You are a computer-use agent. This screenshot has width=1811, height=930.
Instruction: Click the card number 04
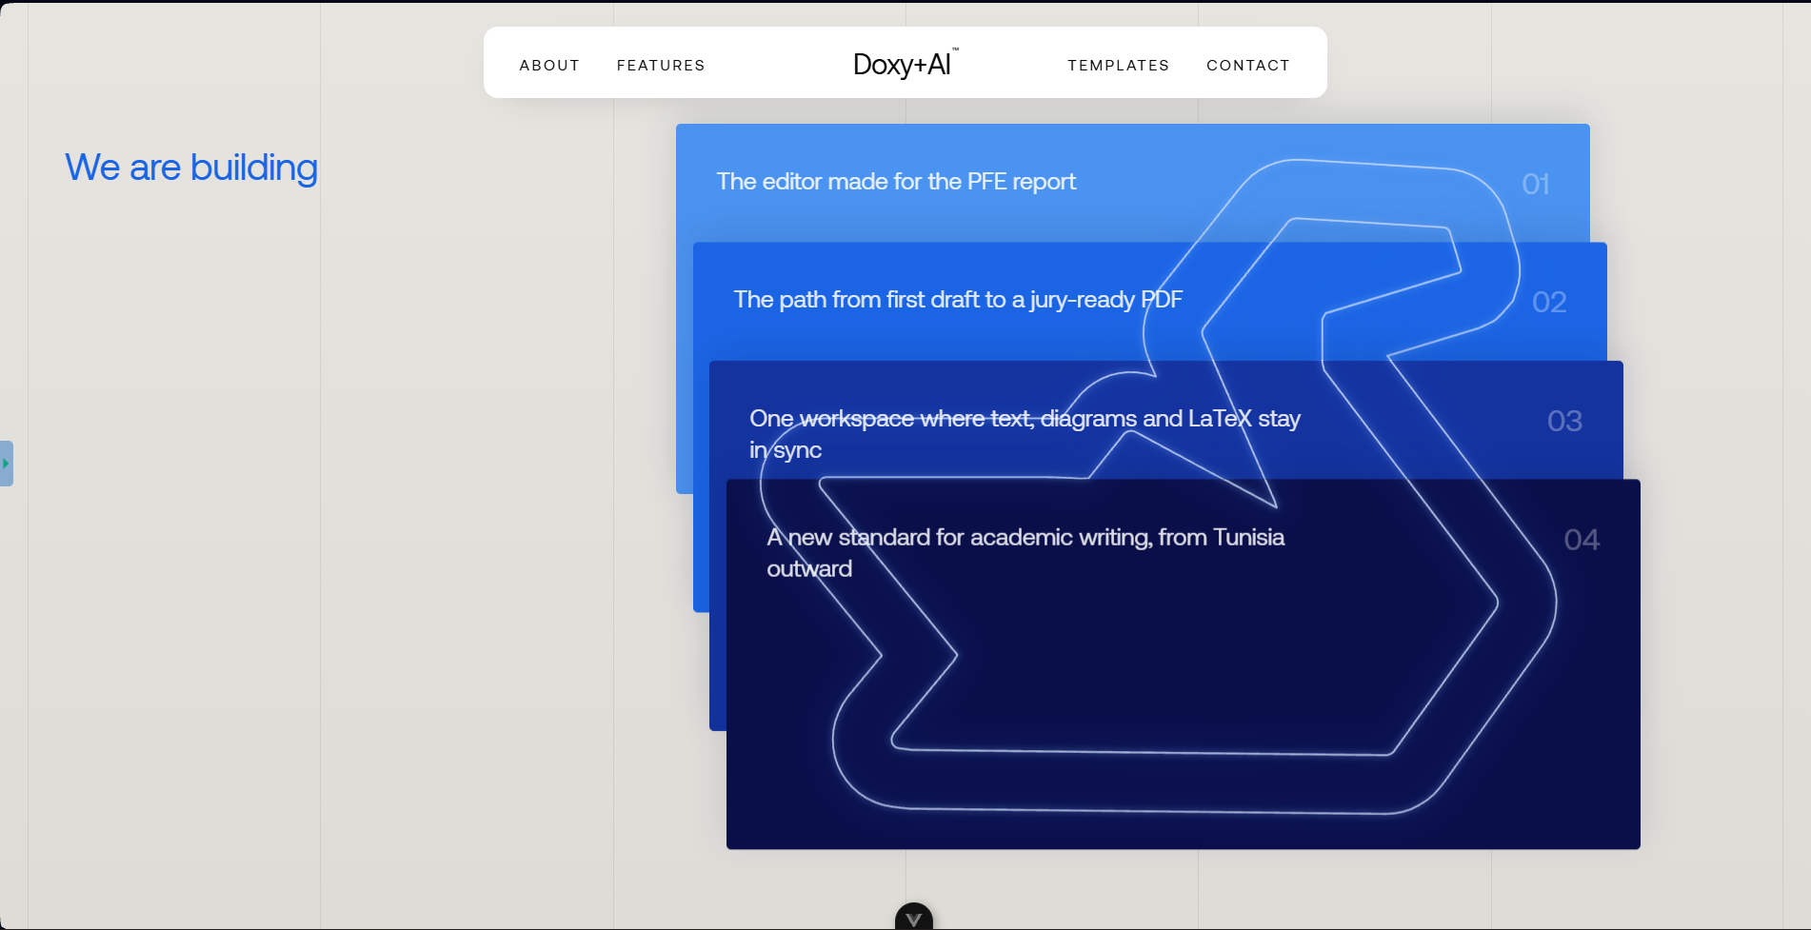1582,540
